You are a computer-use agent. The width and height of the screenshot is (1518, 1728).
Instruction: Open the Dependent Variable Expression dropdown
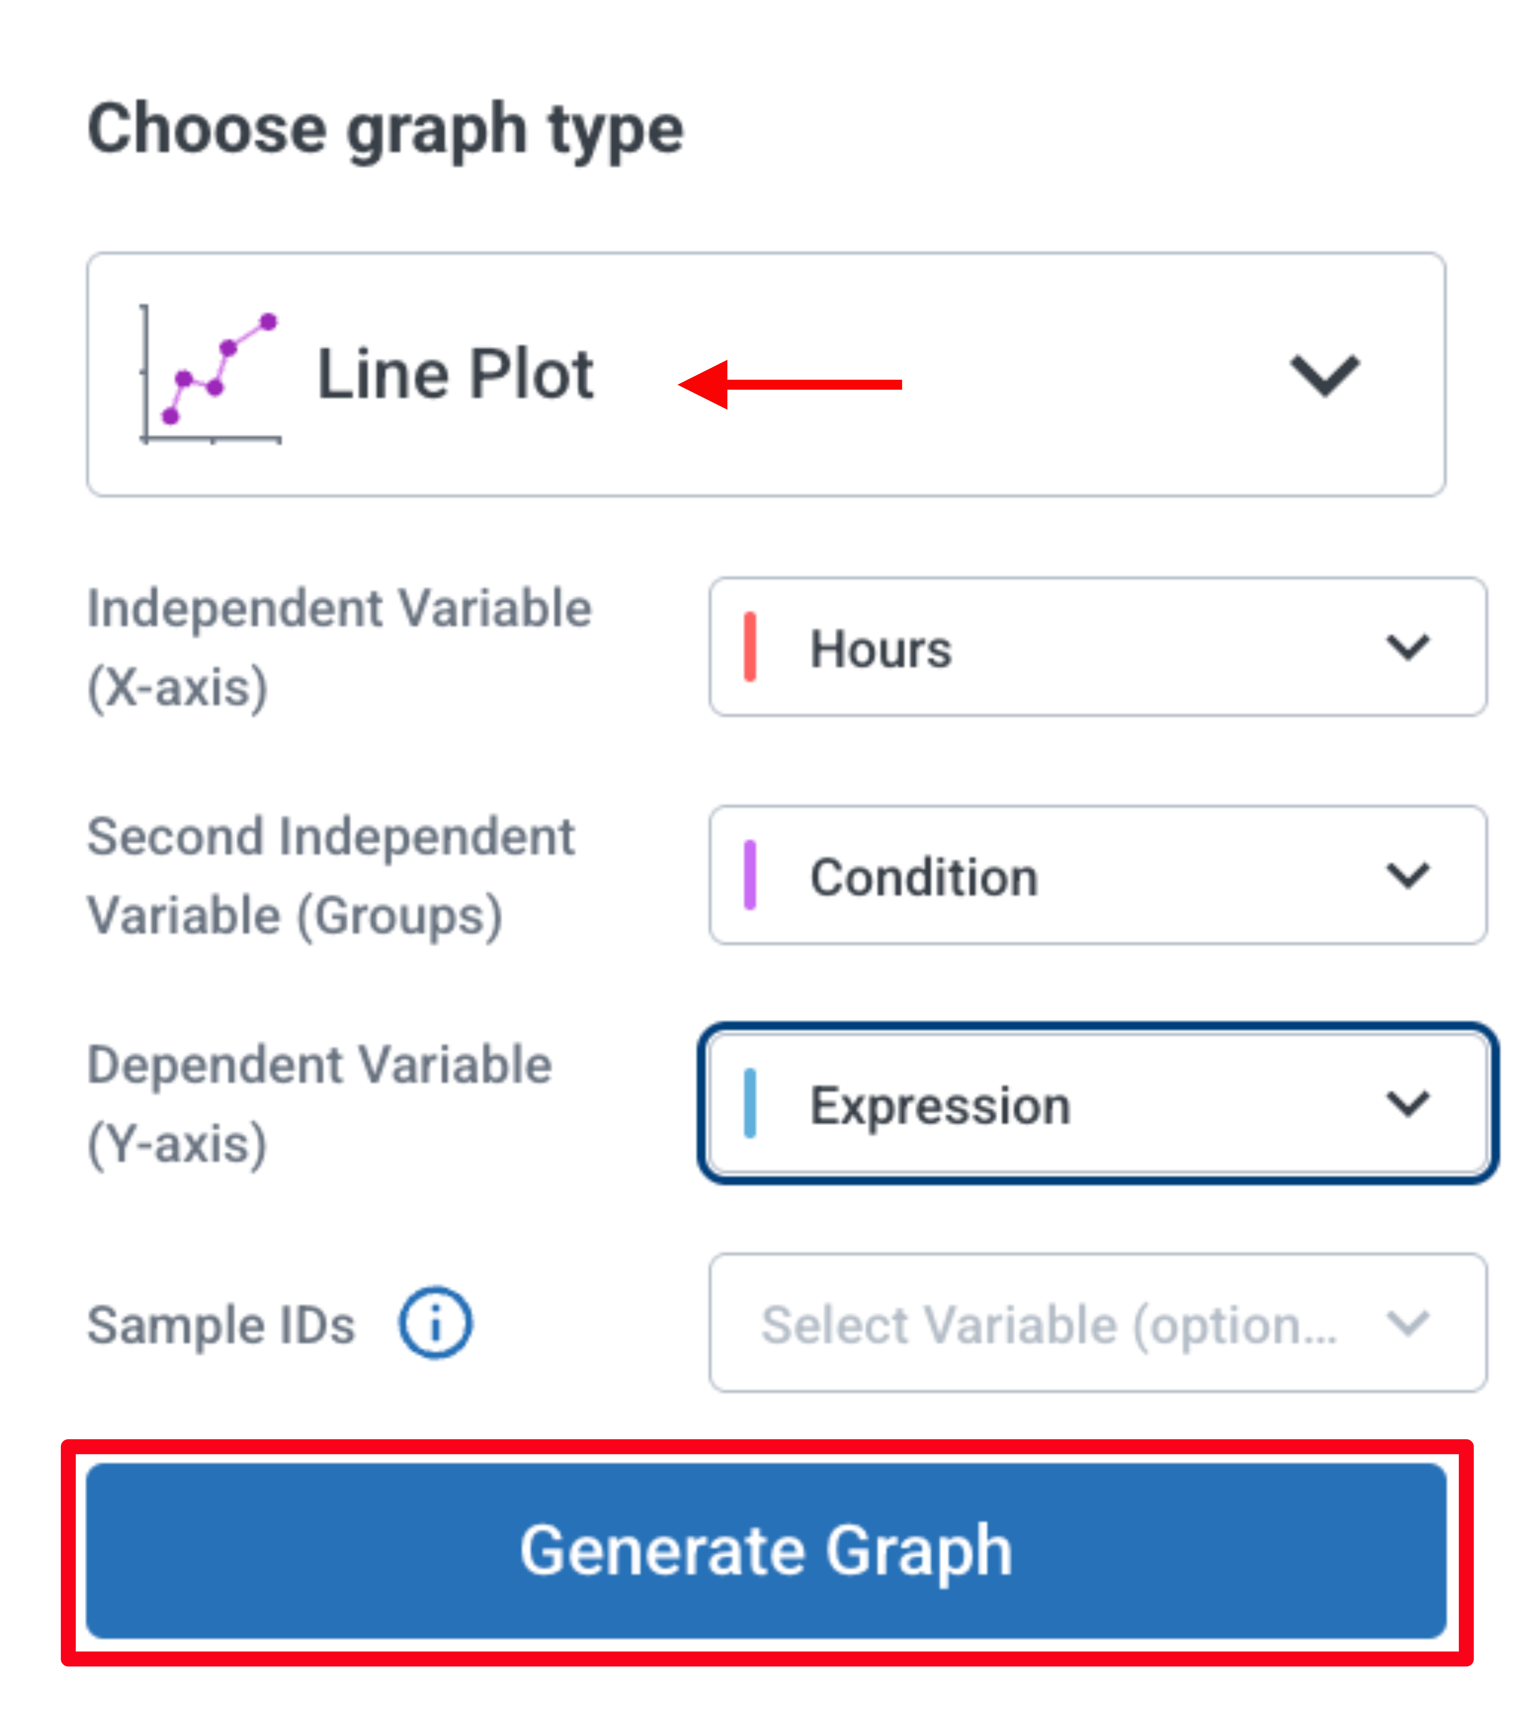point(1098,1103)
